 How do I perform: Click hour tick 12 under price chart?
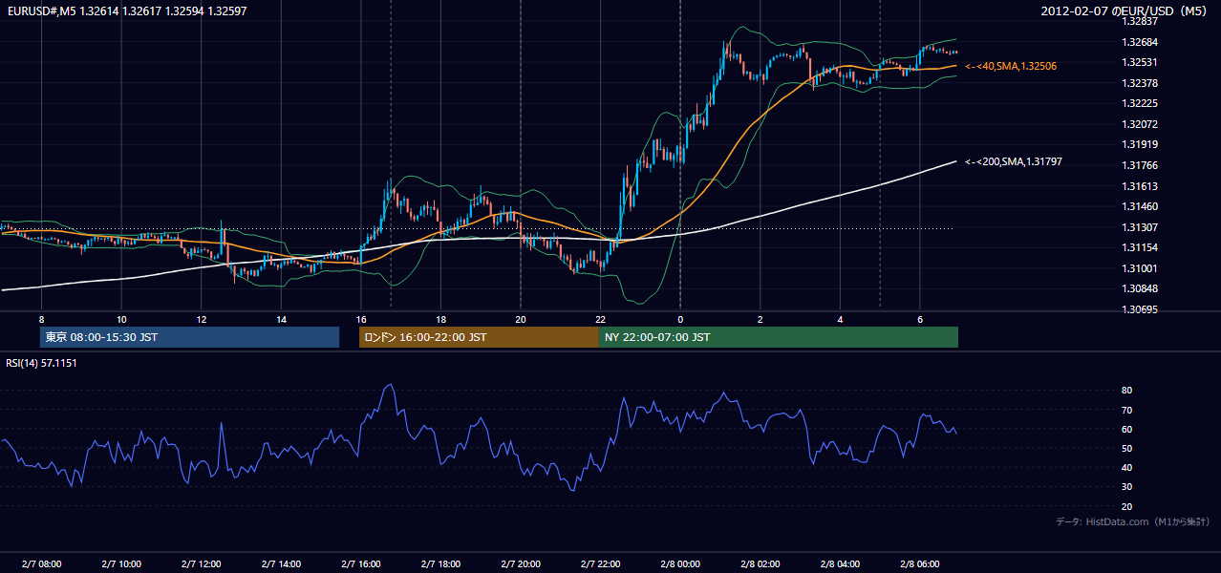(x=201, y=319)
